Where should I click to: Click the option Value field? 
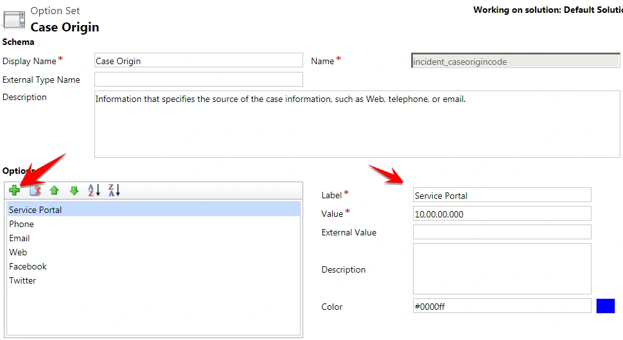[x=502, y=214]
